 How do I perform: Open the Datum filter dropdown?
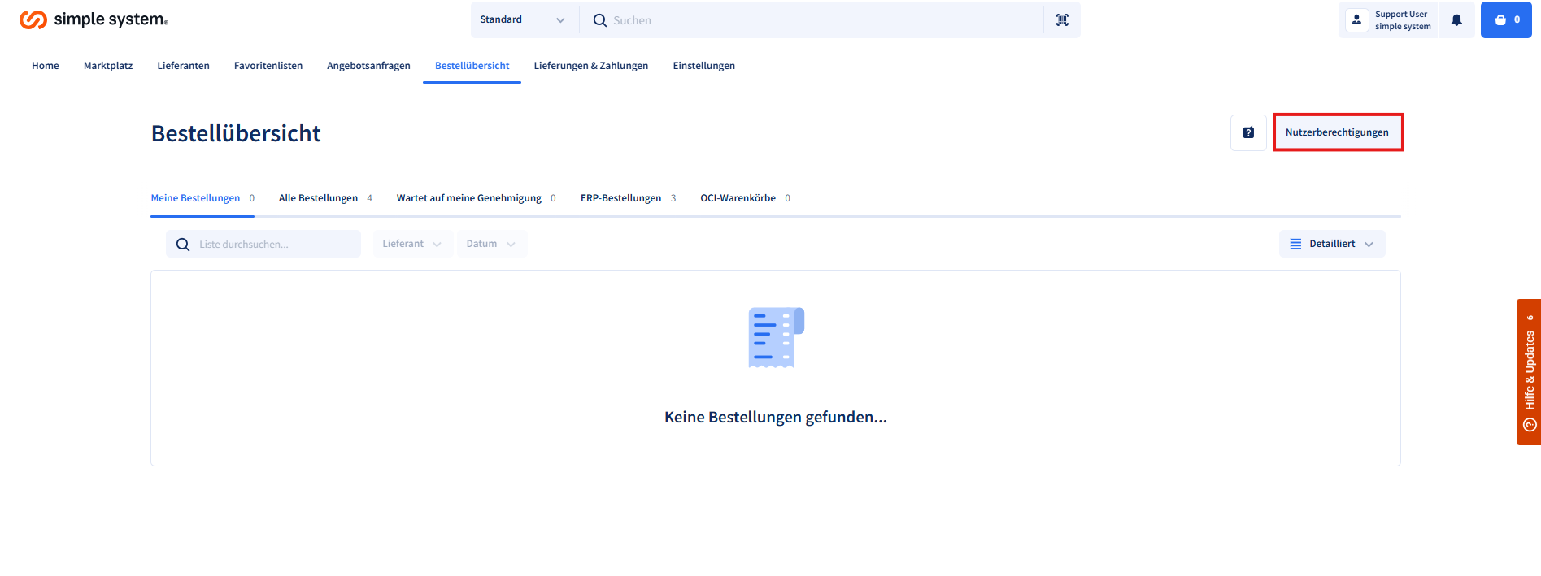[x=491, y=244]
